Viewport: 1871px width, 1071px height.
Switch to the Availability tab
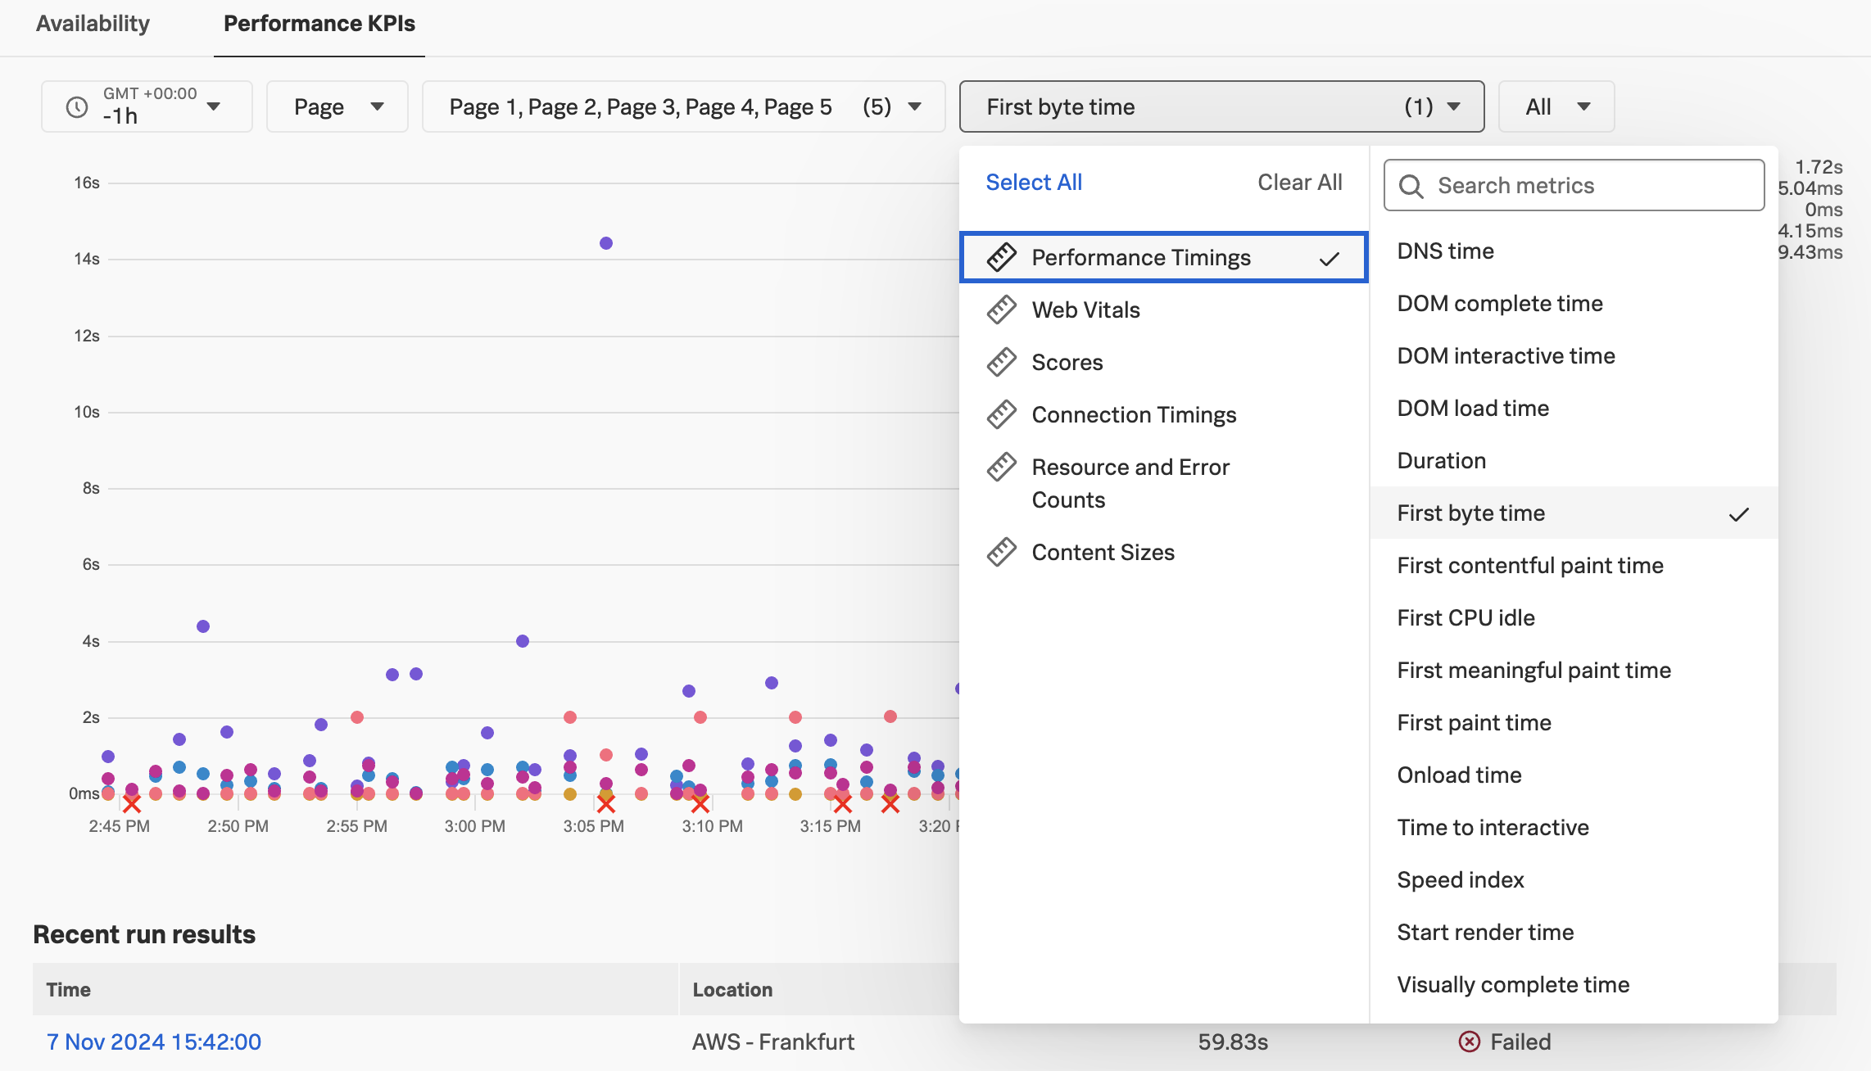[93, 24]
